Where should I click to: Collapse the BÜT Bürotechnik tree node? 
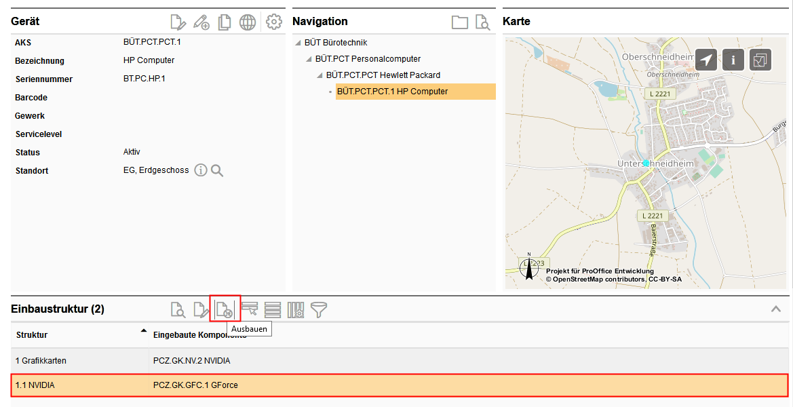[298, 43]
